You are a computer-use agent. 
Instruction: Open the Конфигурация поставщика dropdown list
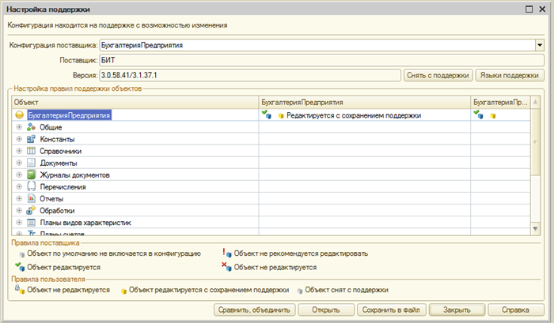point(538,46)
